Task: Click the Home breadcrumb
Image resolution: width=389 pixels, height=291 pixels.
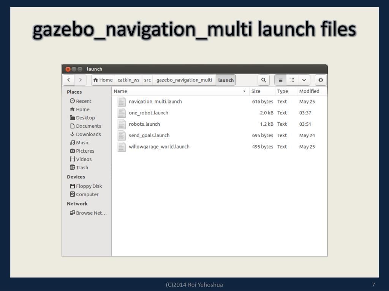Action: (x=103, y=80)
